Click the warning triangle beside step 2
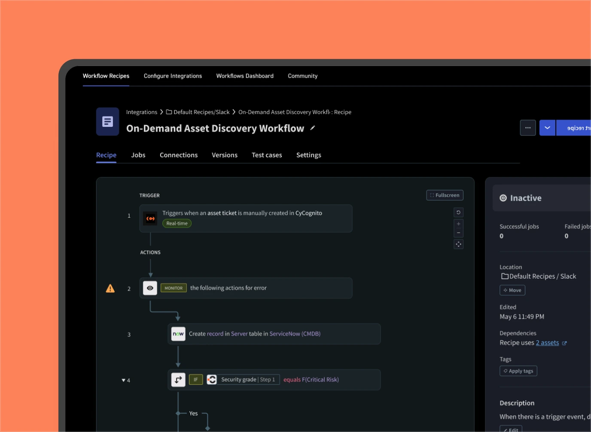 coord(110,288)
